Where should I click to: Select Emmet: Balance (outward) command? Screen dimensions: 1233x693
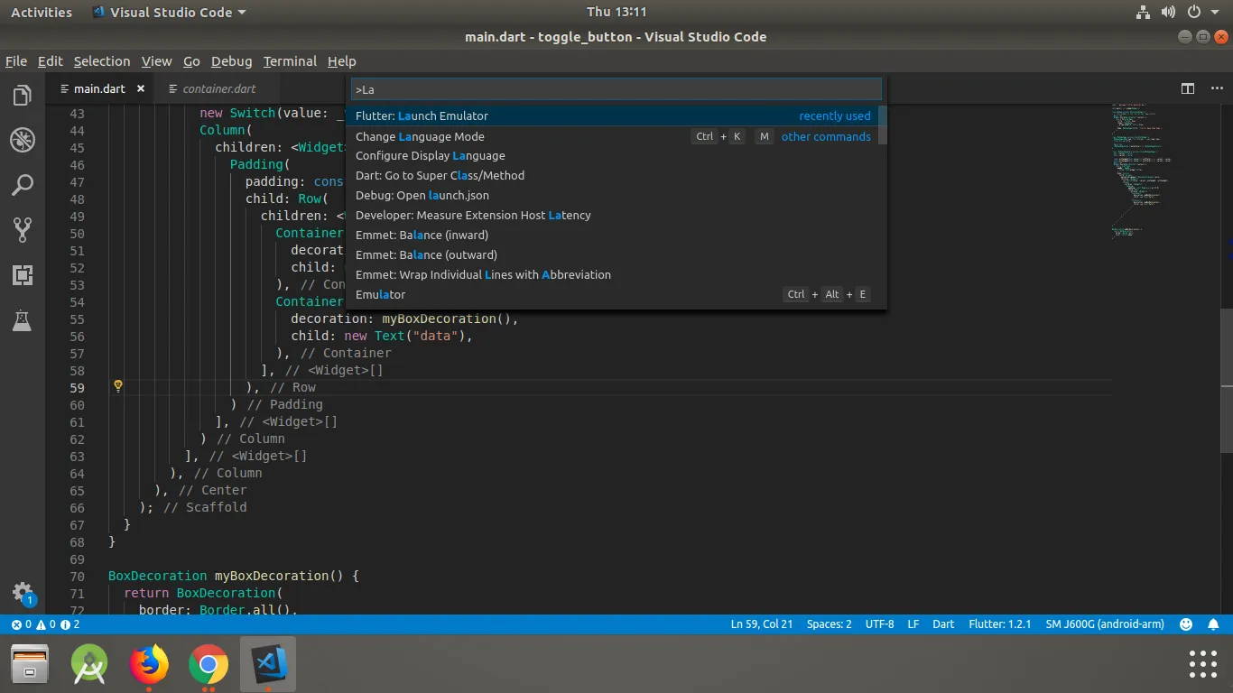coord(613,254)
